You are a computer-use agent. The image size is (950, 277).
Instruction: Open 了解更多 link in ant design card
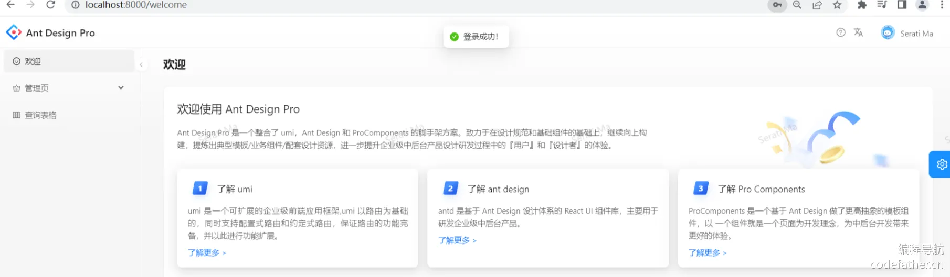point(457,240)
